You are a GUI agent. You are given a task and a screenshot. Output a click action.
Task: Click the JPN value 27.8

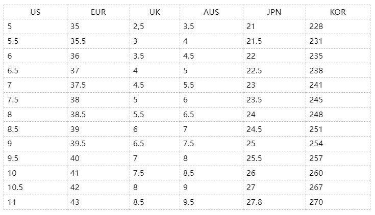click(254, 202)
